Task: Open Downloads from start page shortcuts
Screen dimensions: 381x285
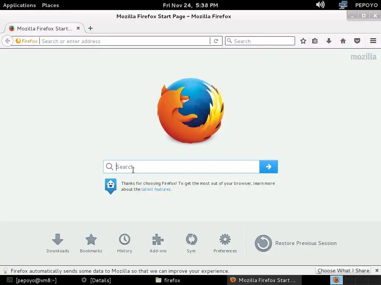Action: click(x=58, y=243)
